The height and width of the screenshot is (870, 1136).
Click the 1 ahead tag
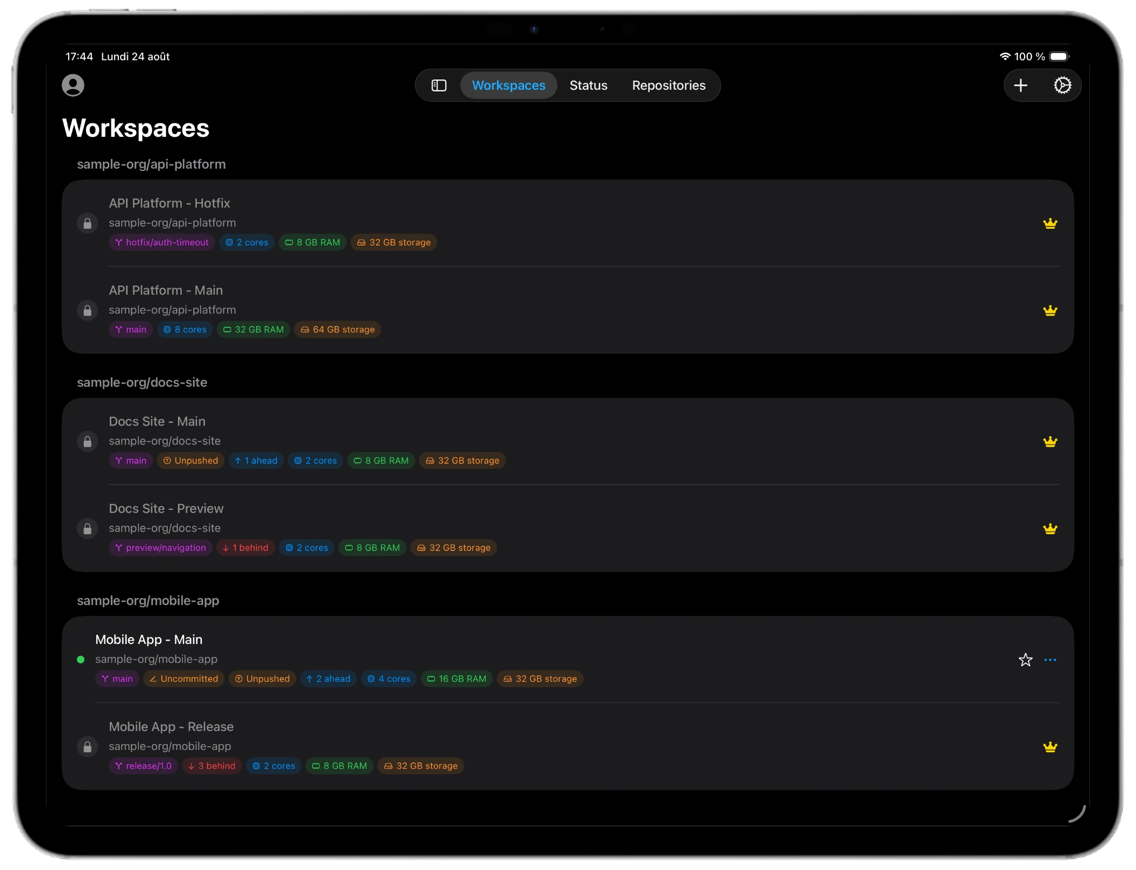(x=256, y=461)
